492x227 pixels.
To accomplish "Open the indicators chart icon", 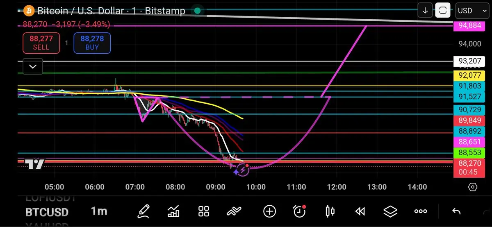I will pos(173,211).
